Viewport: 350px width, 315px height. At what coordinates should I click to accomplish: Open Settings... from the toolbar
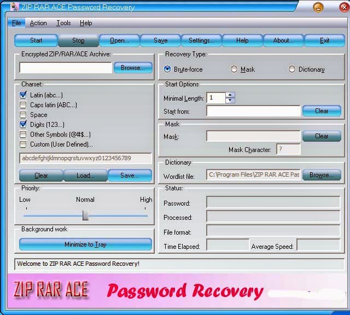pyautogui.click(x=201, y=40)
